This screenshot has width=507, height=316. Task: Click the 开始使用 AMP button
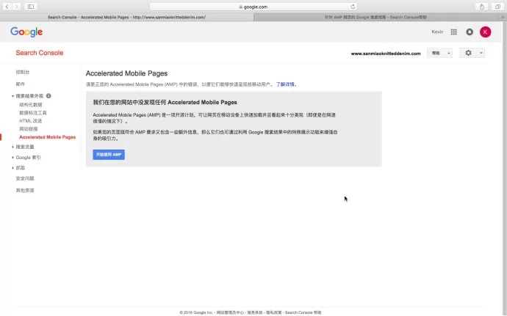(109, 155)
